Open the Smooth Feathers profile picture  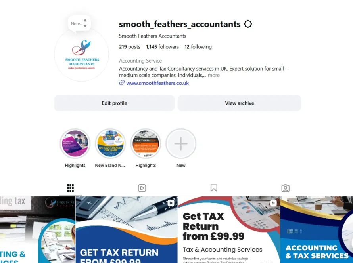coord(81,54)
